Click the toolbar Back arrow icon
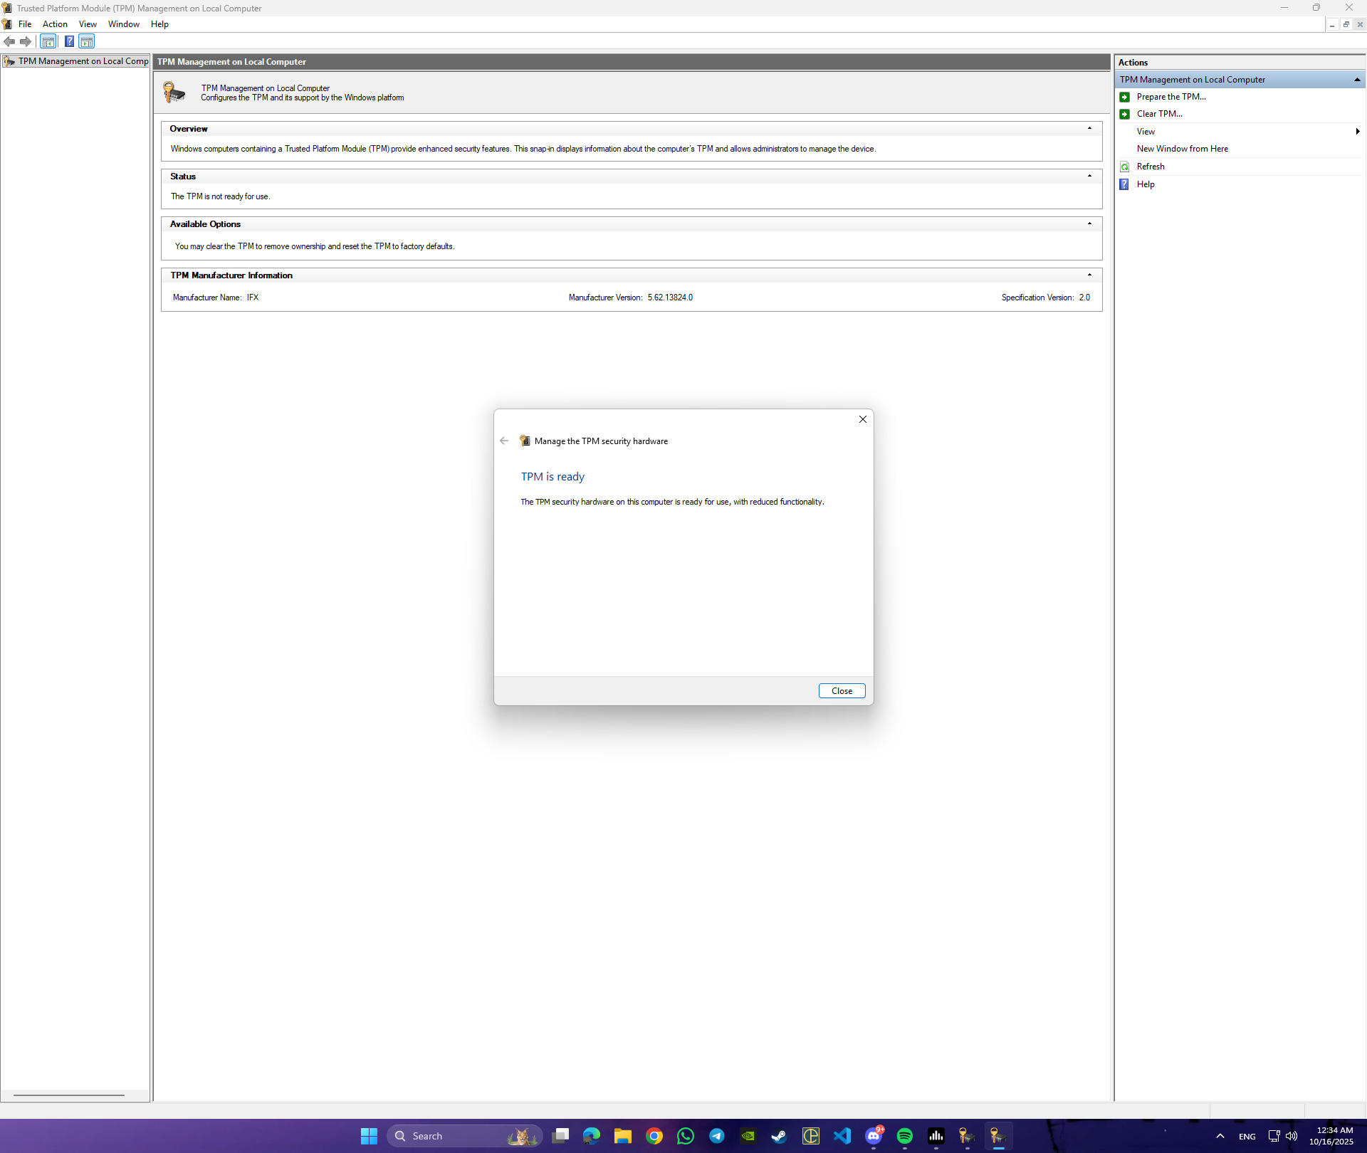This screenshot has height=1153, width=1367. tap(9, 41)
